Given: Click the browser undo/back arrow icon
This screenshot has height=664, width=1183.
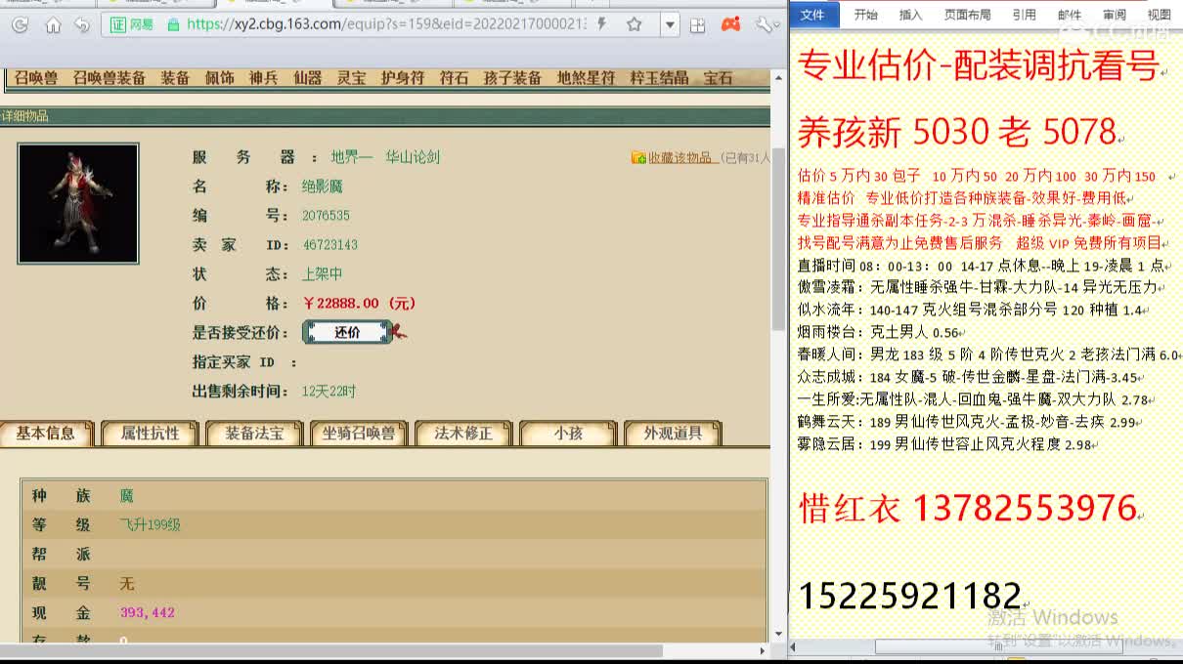Looking at the screenshot, I should [83, 25].
